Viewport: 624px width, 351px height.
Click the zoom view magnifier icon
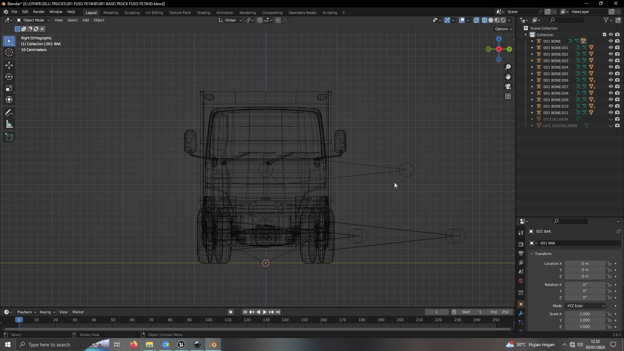tap(508, 67)
